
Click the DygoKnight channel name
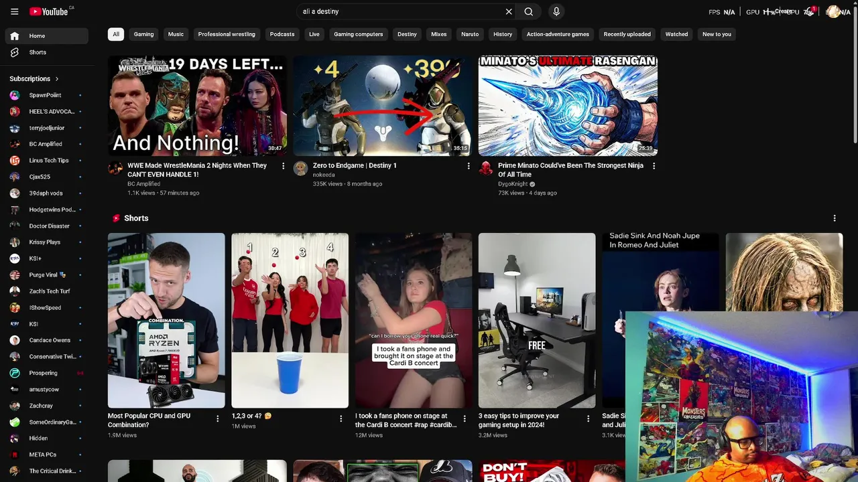513,184
